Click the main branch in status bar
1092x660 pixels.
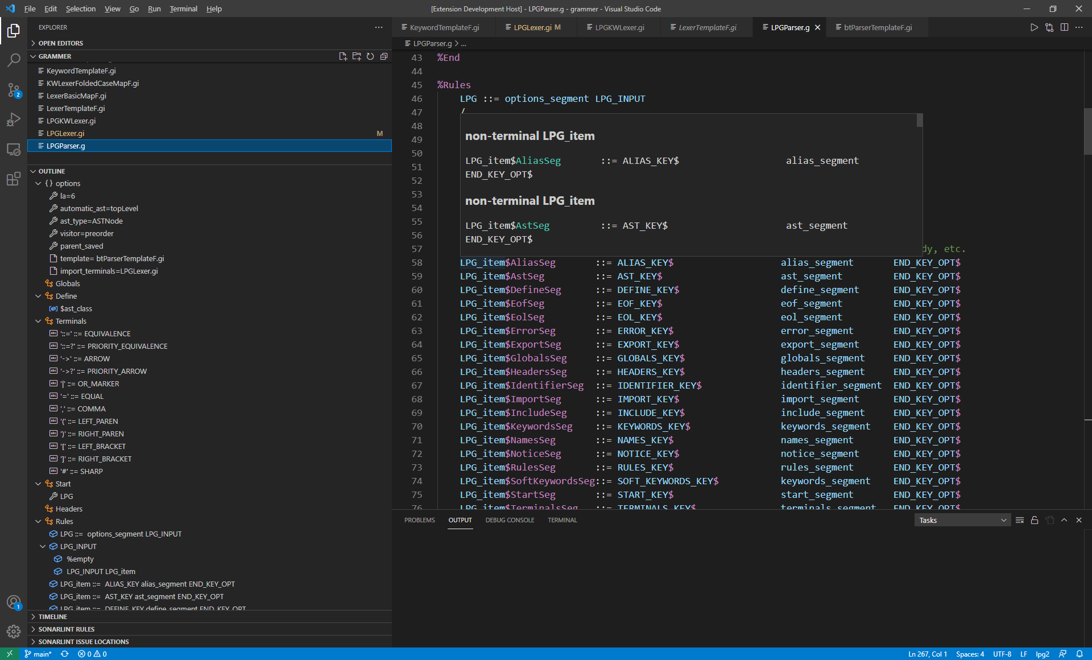38,654
